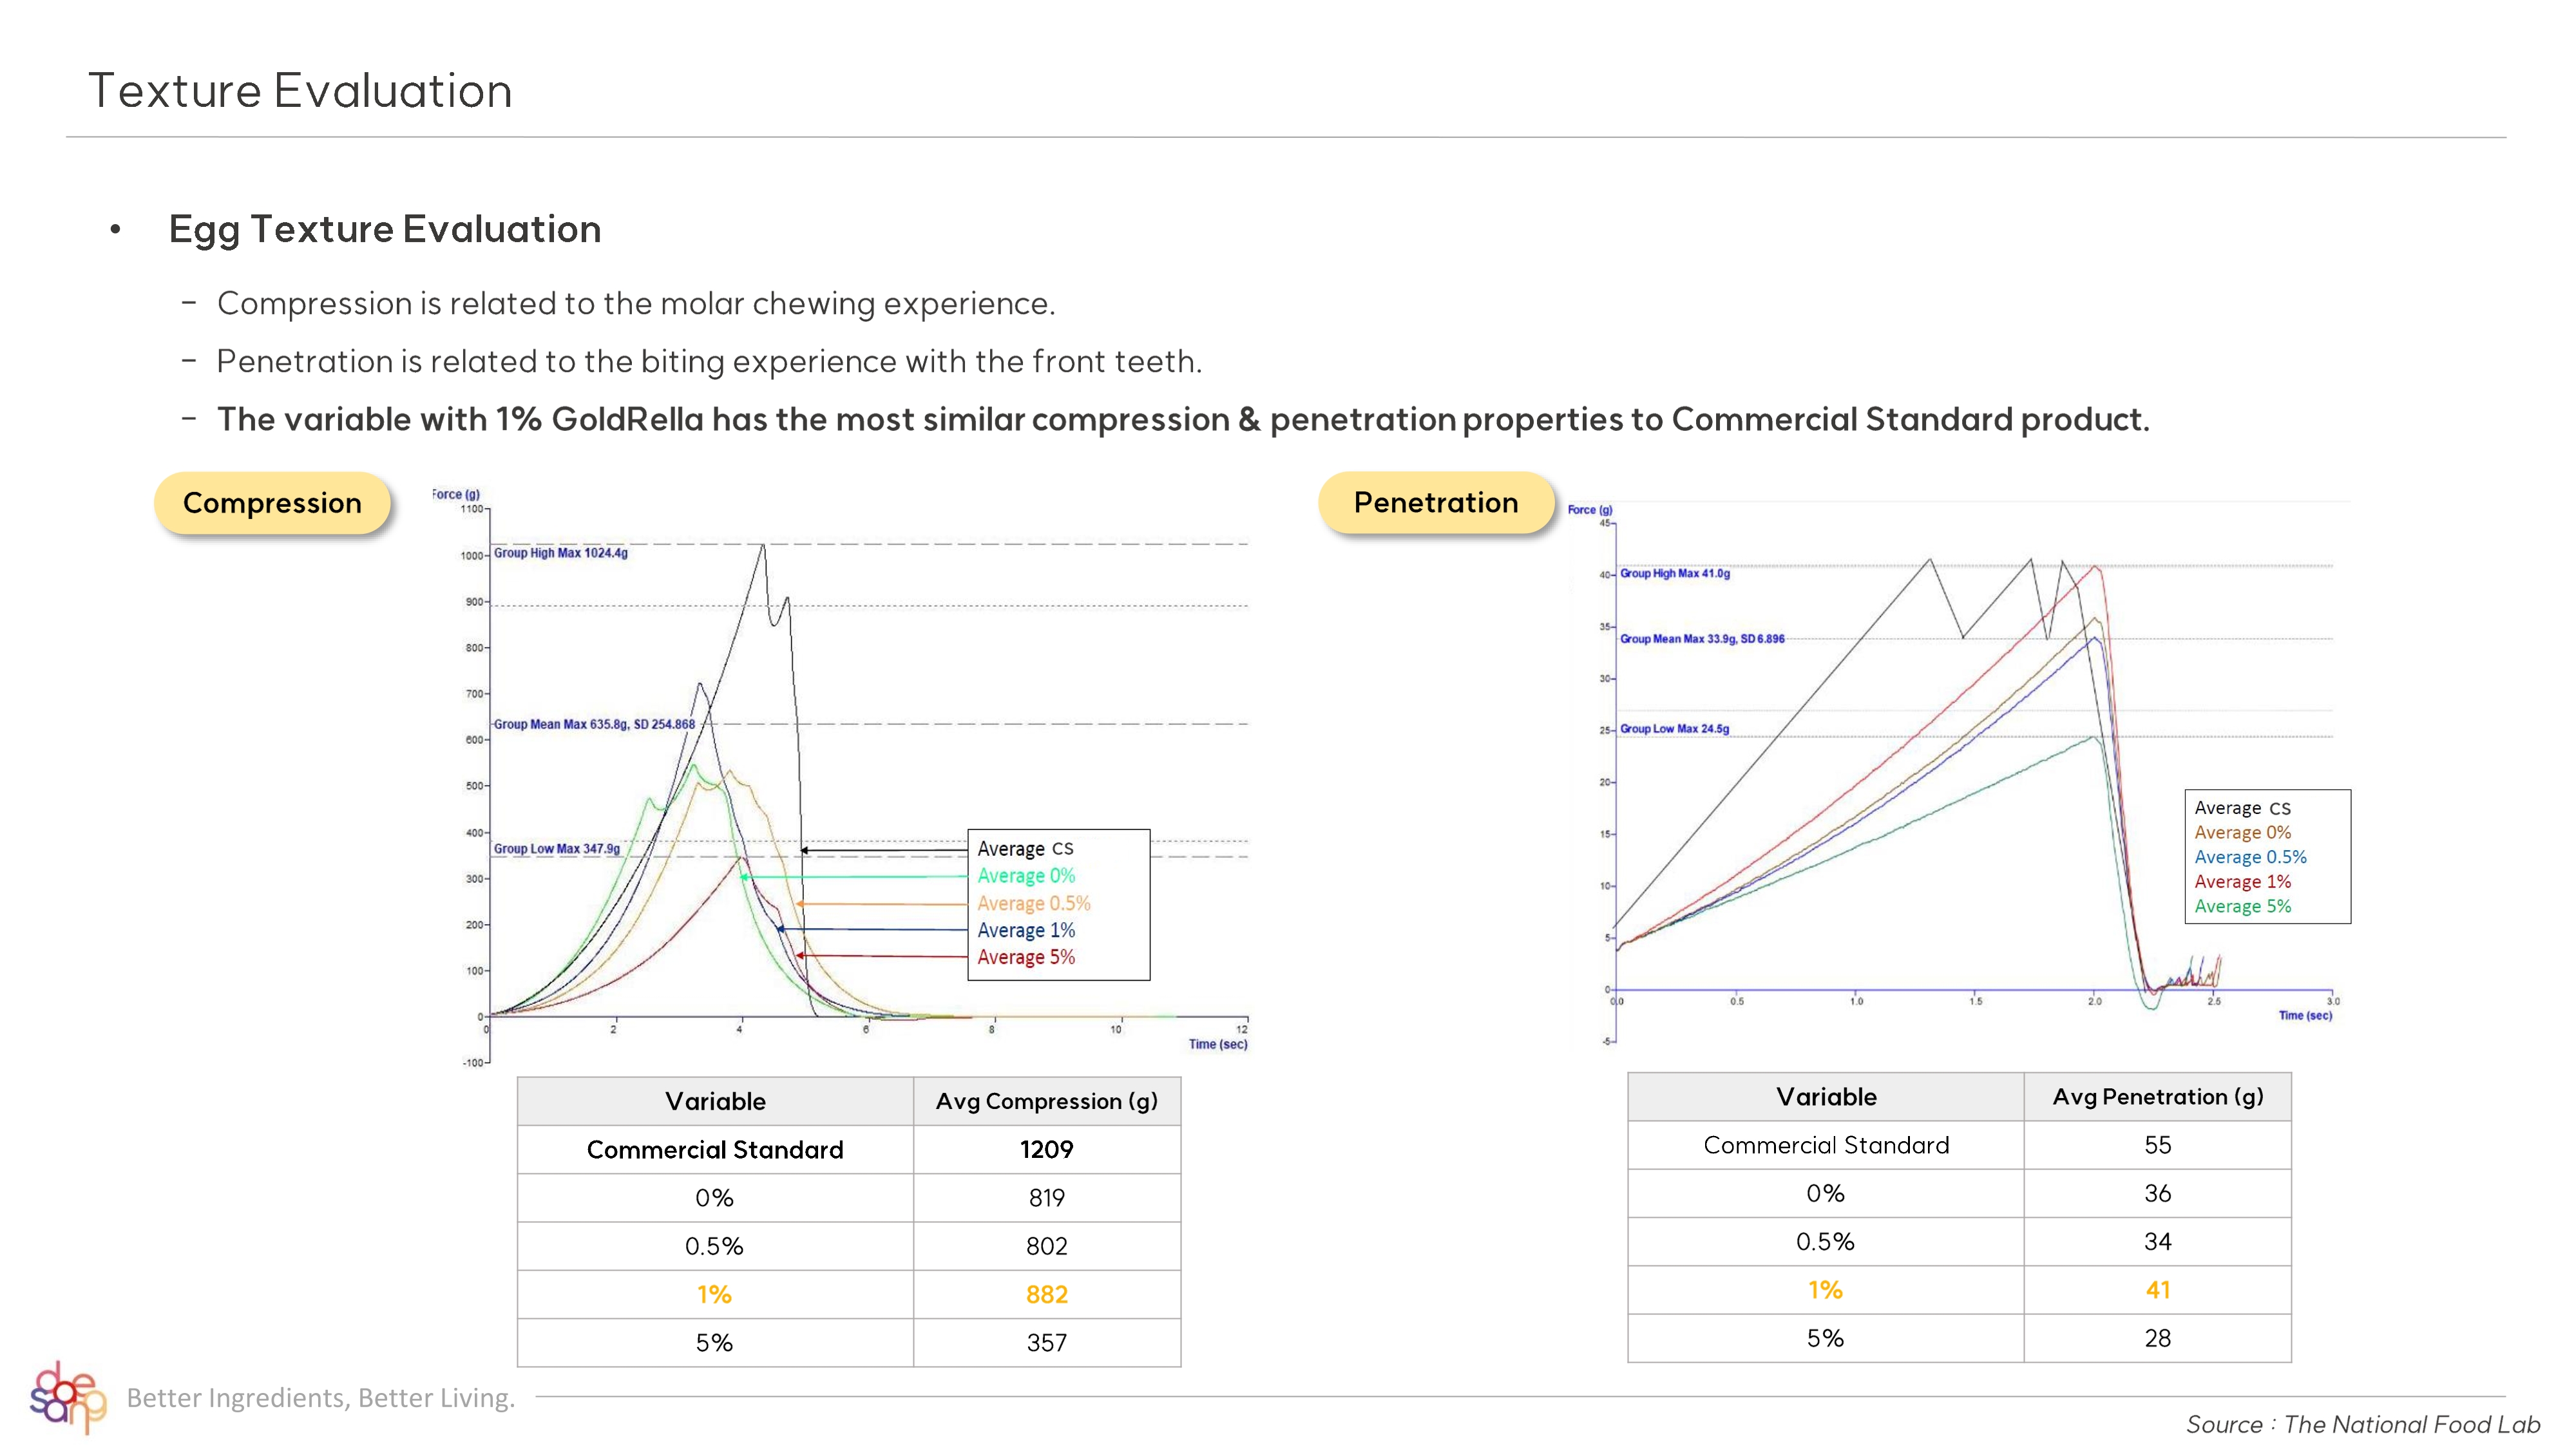The width and height of the screenshot is (2576, 1449).
Task: Click the Egg Texture Evaluation heading
Action: [x=384, y=229]
